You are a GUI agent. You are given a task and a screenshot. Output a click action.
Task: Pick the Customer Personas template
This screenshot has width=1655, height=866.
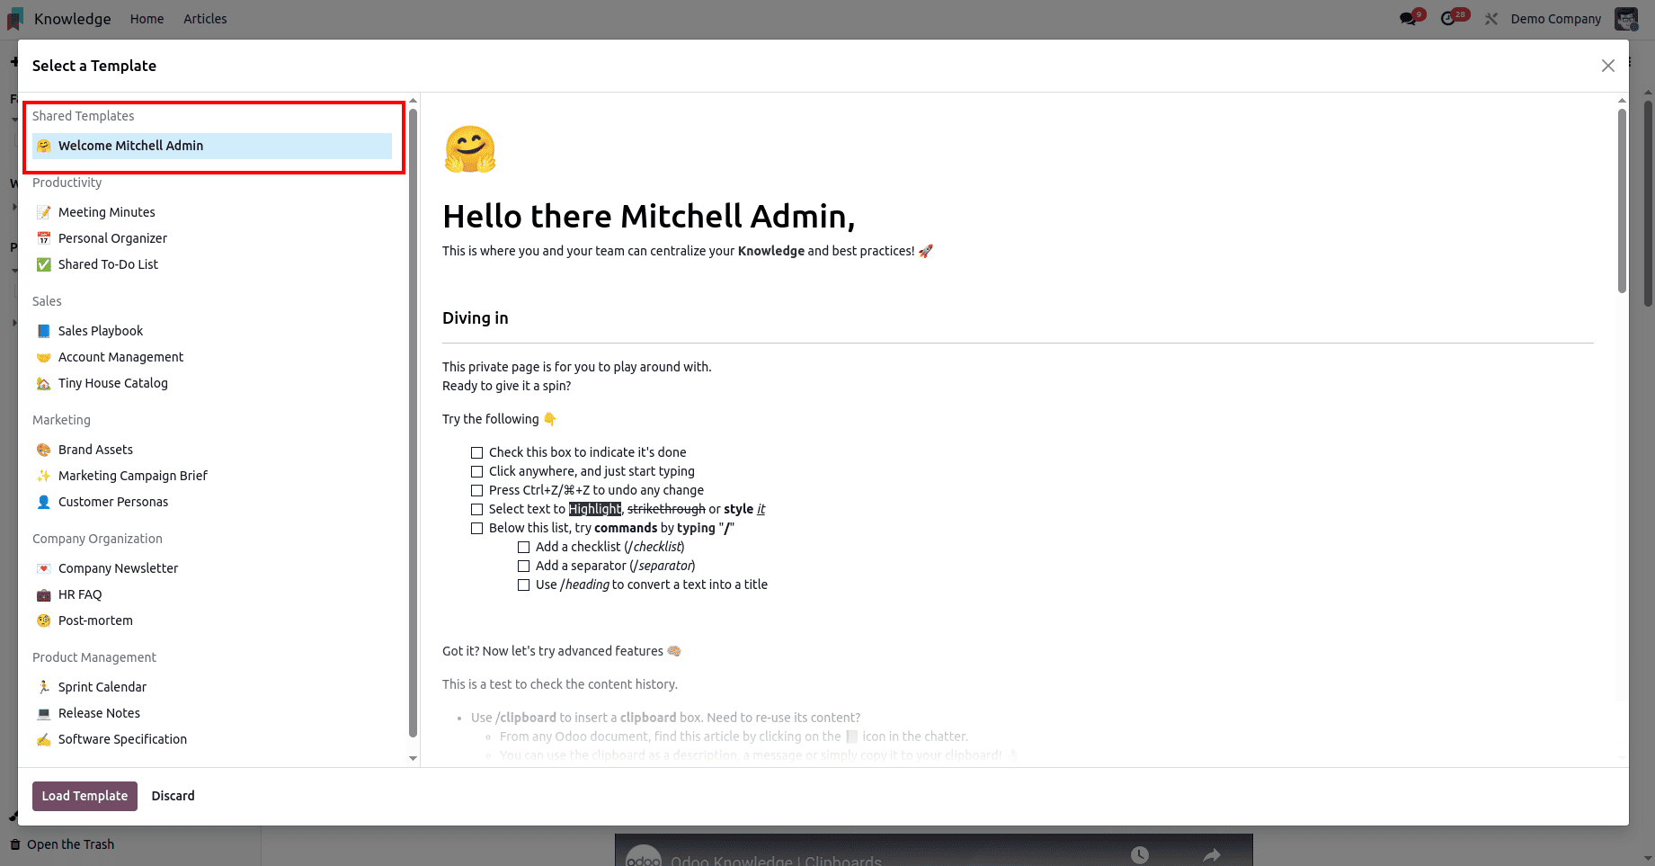212,502
